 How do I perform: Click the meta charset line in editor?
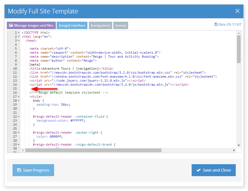click(50, 49)
